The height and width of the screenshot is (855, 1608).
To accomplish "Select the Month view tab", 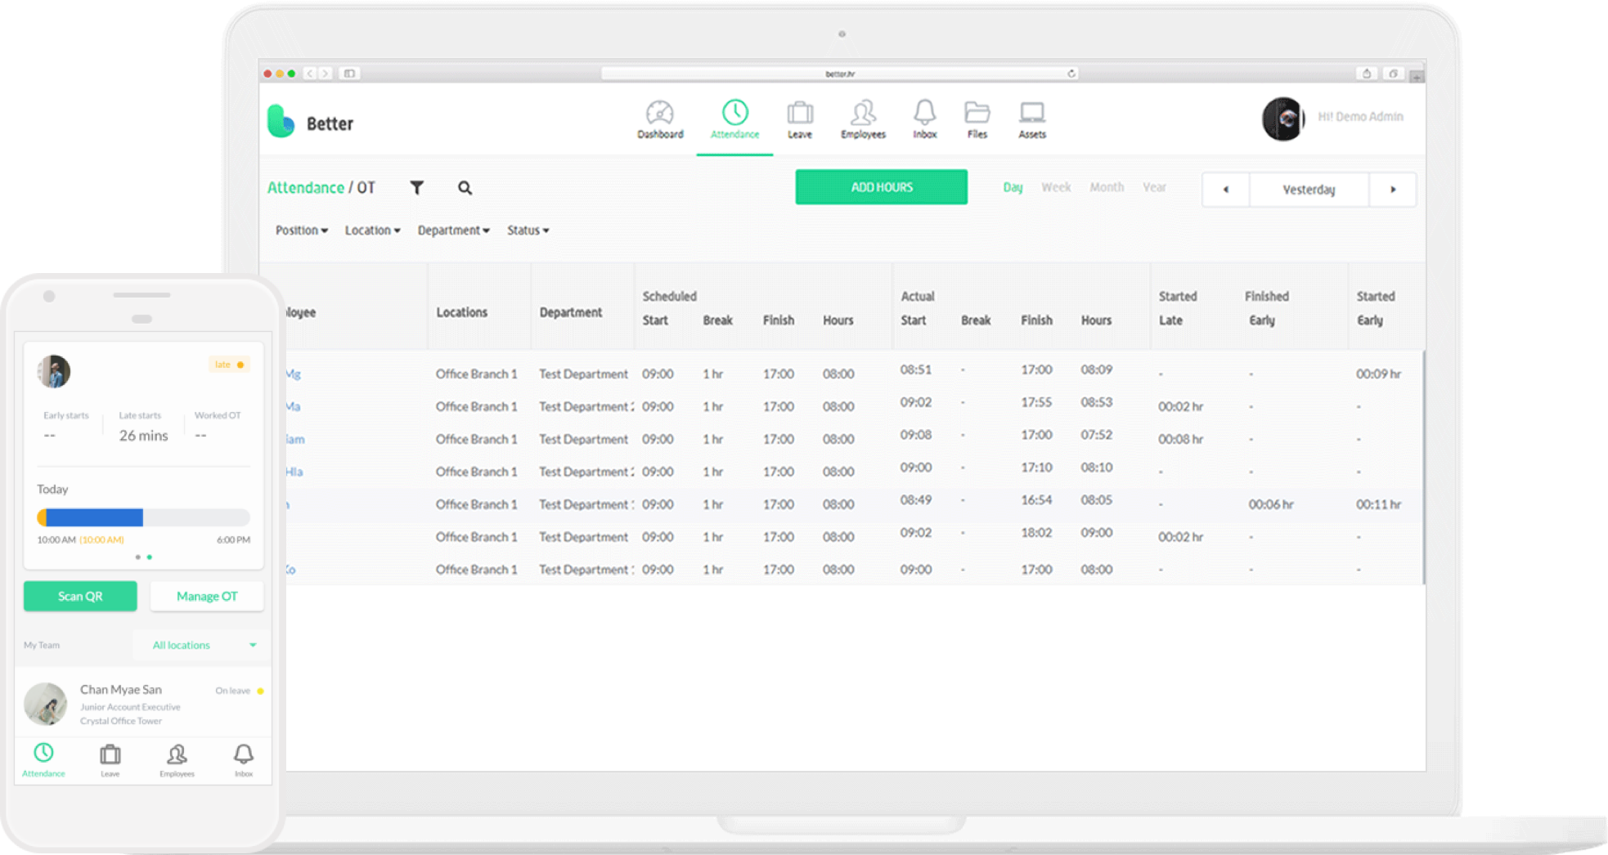I will (x=1107, y=186).
